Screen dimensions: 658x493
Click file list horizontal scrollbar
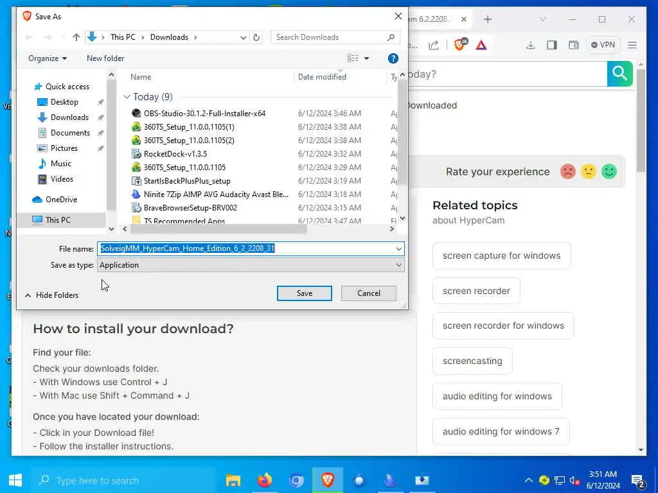coord(218,229)
